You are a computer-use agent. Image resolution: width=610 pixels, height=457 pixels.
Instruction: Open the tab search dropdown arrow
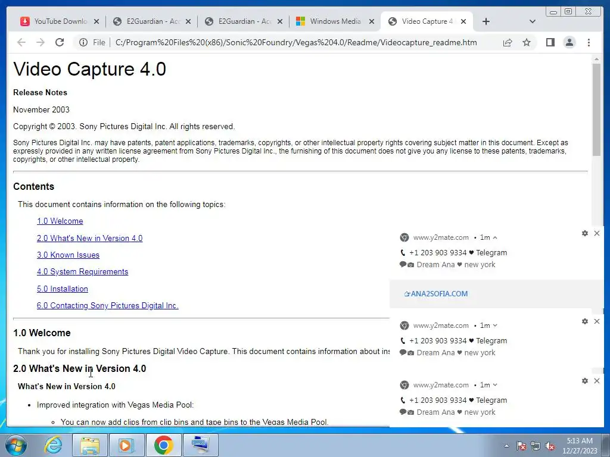coord(533,21)
